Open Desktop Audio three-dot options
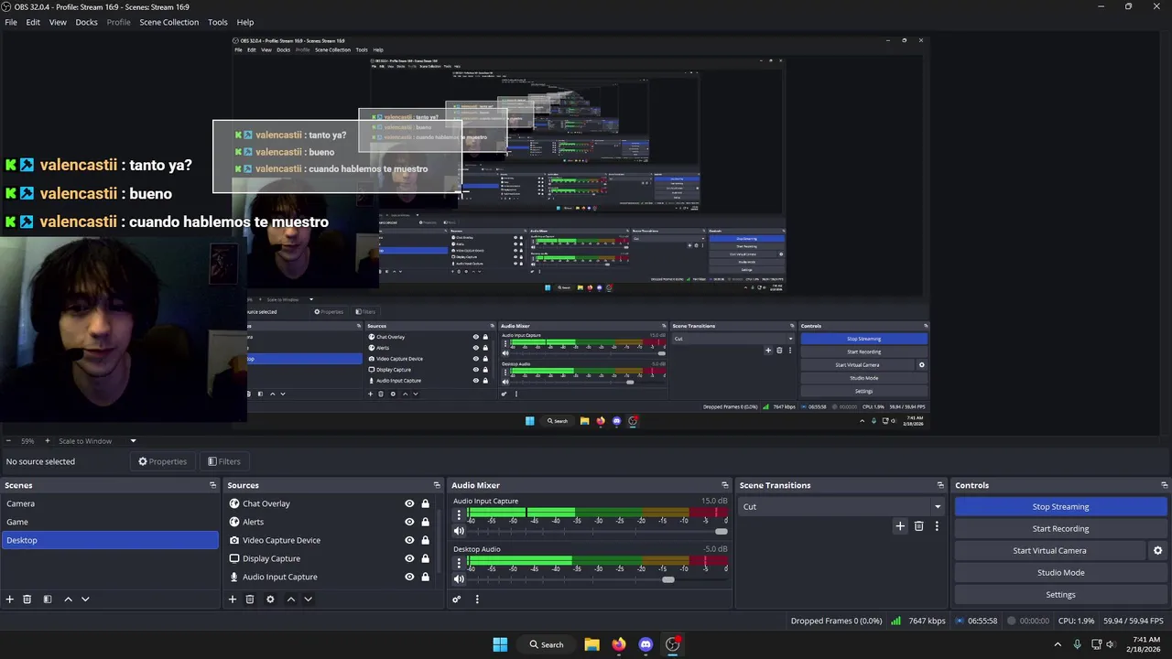This screenshot has height=659, width=1172. (x=460, y=563)
